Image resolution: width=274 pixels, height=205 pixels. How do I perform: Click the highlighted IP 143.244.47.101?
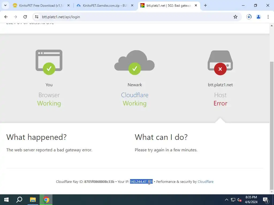coord(141,182)
